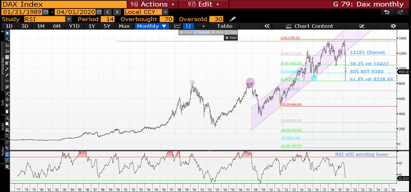411x192 pixels.
Task: Go to previous date range arrow
Action: pyautogui.click(x=108, y=12)
